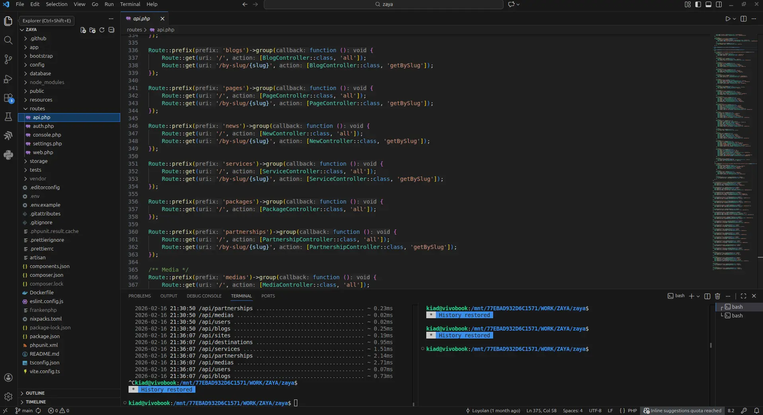Toggle bottom panel visibility
763x415 pixels.
708,4
